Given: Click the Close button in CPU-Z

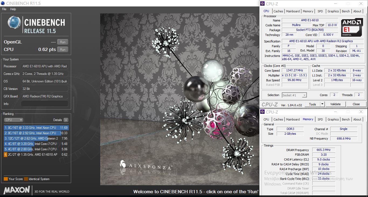Looking at the screenshot, I should pyautogui.click(x=356, y=104).
